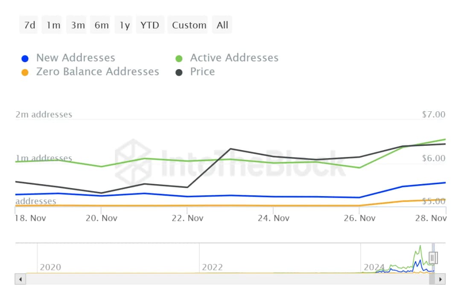Toggle Active Addresses green legend dot
This screenshot has width=461, height=307.
coord(179,58)
